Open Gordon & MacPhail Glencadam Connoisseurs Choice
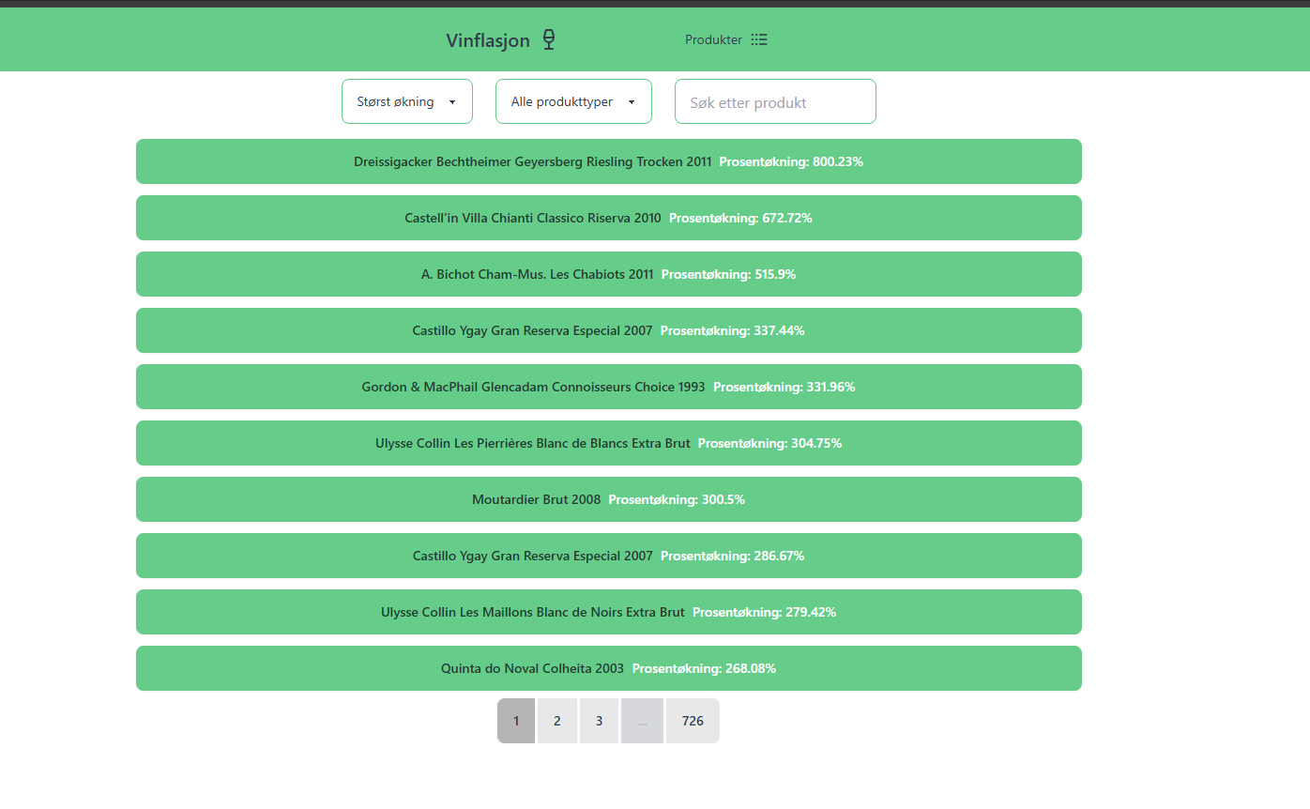This screenshot has width=1310, height=809. (608, 387)
